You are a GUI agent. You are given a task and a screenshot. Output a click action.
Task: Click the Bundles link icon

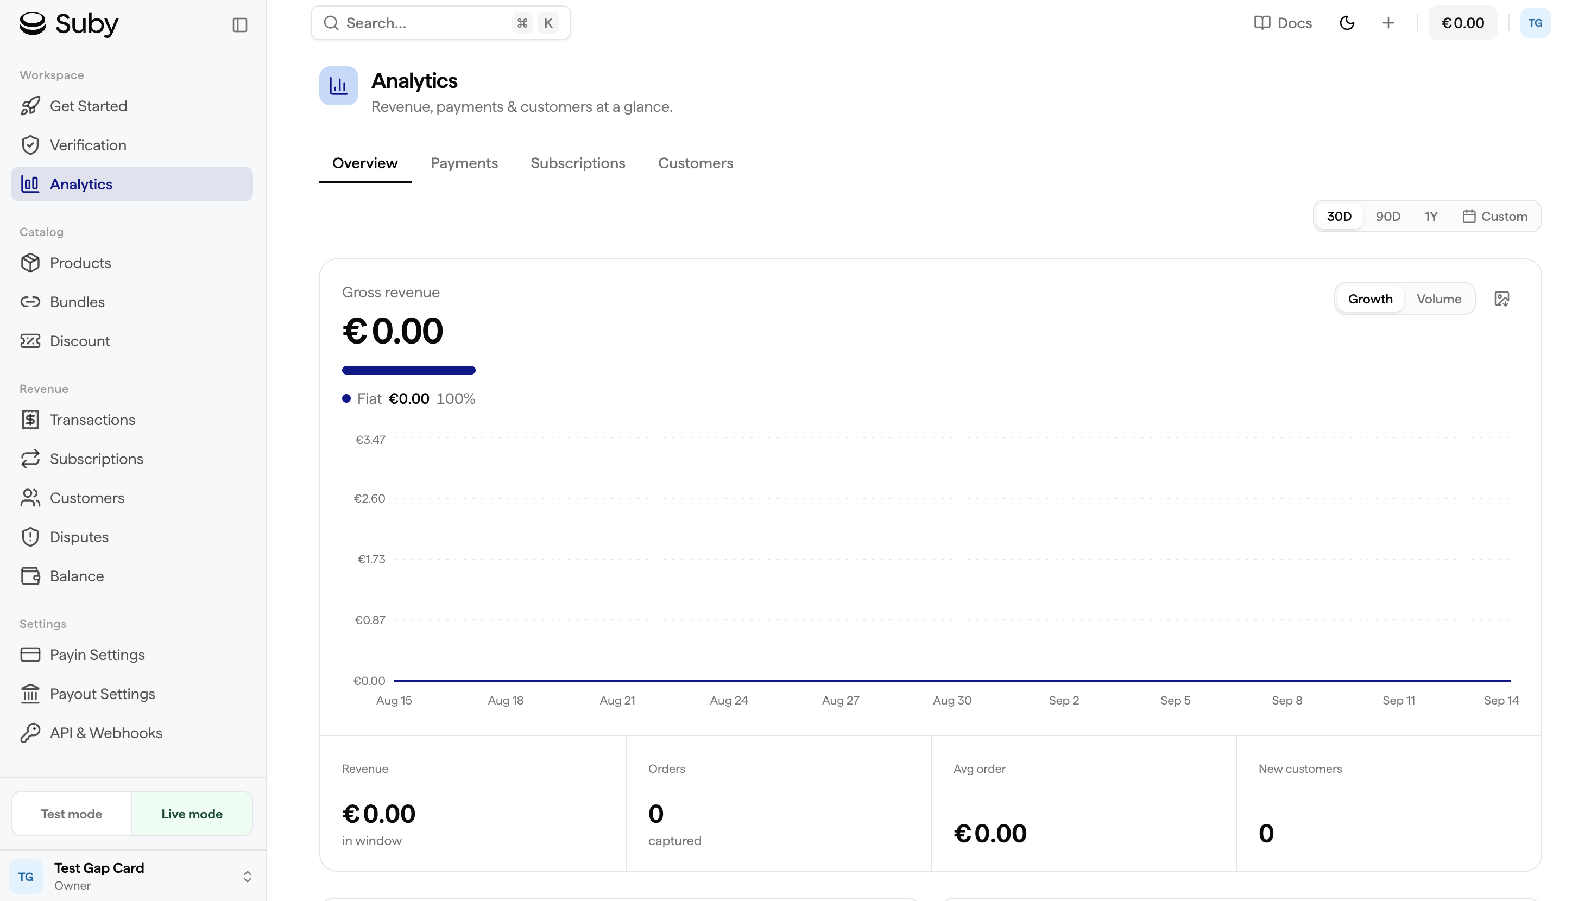pyautogui.click(x=30, y=302)
